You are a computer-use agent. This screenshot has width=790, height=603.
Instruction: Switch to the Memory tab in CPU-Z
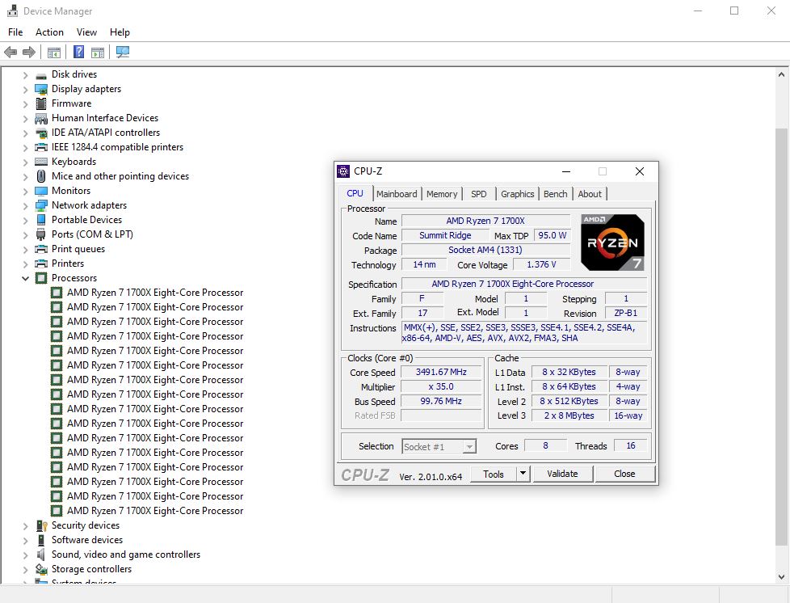coord(442,194)
